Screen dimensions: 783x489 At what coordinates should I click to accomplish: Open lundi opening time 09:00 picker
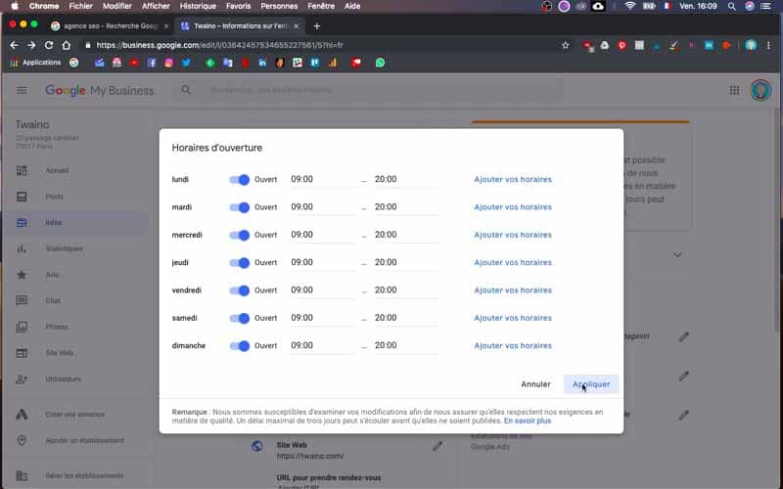323,180
